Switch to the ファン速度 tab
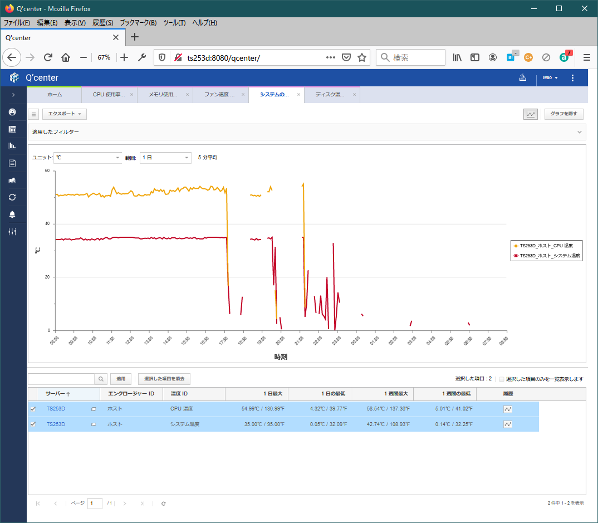 [219, 95]
